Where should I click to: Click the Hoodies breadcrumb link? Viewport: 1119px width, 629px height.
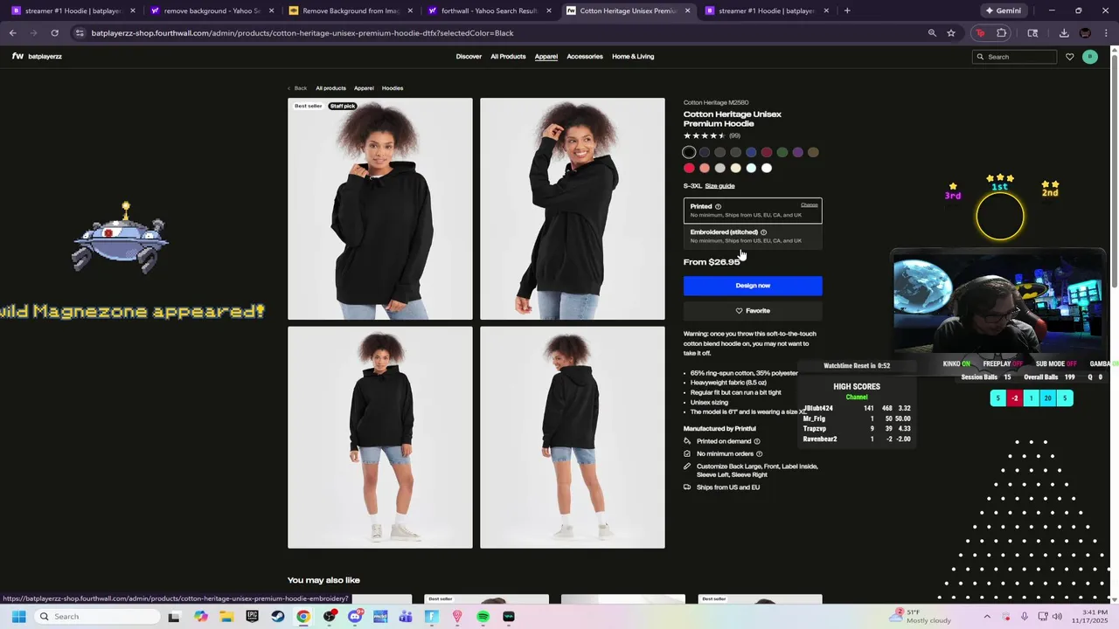392,88
